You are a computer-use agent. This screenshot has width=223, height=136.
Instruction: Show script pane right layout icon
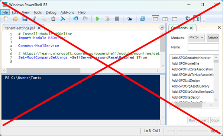[165, 19]
